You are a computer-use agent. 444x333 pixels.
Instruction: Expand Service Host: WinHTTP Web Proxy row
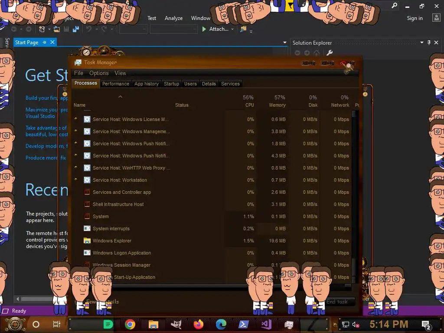coord(75,167)
